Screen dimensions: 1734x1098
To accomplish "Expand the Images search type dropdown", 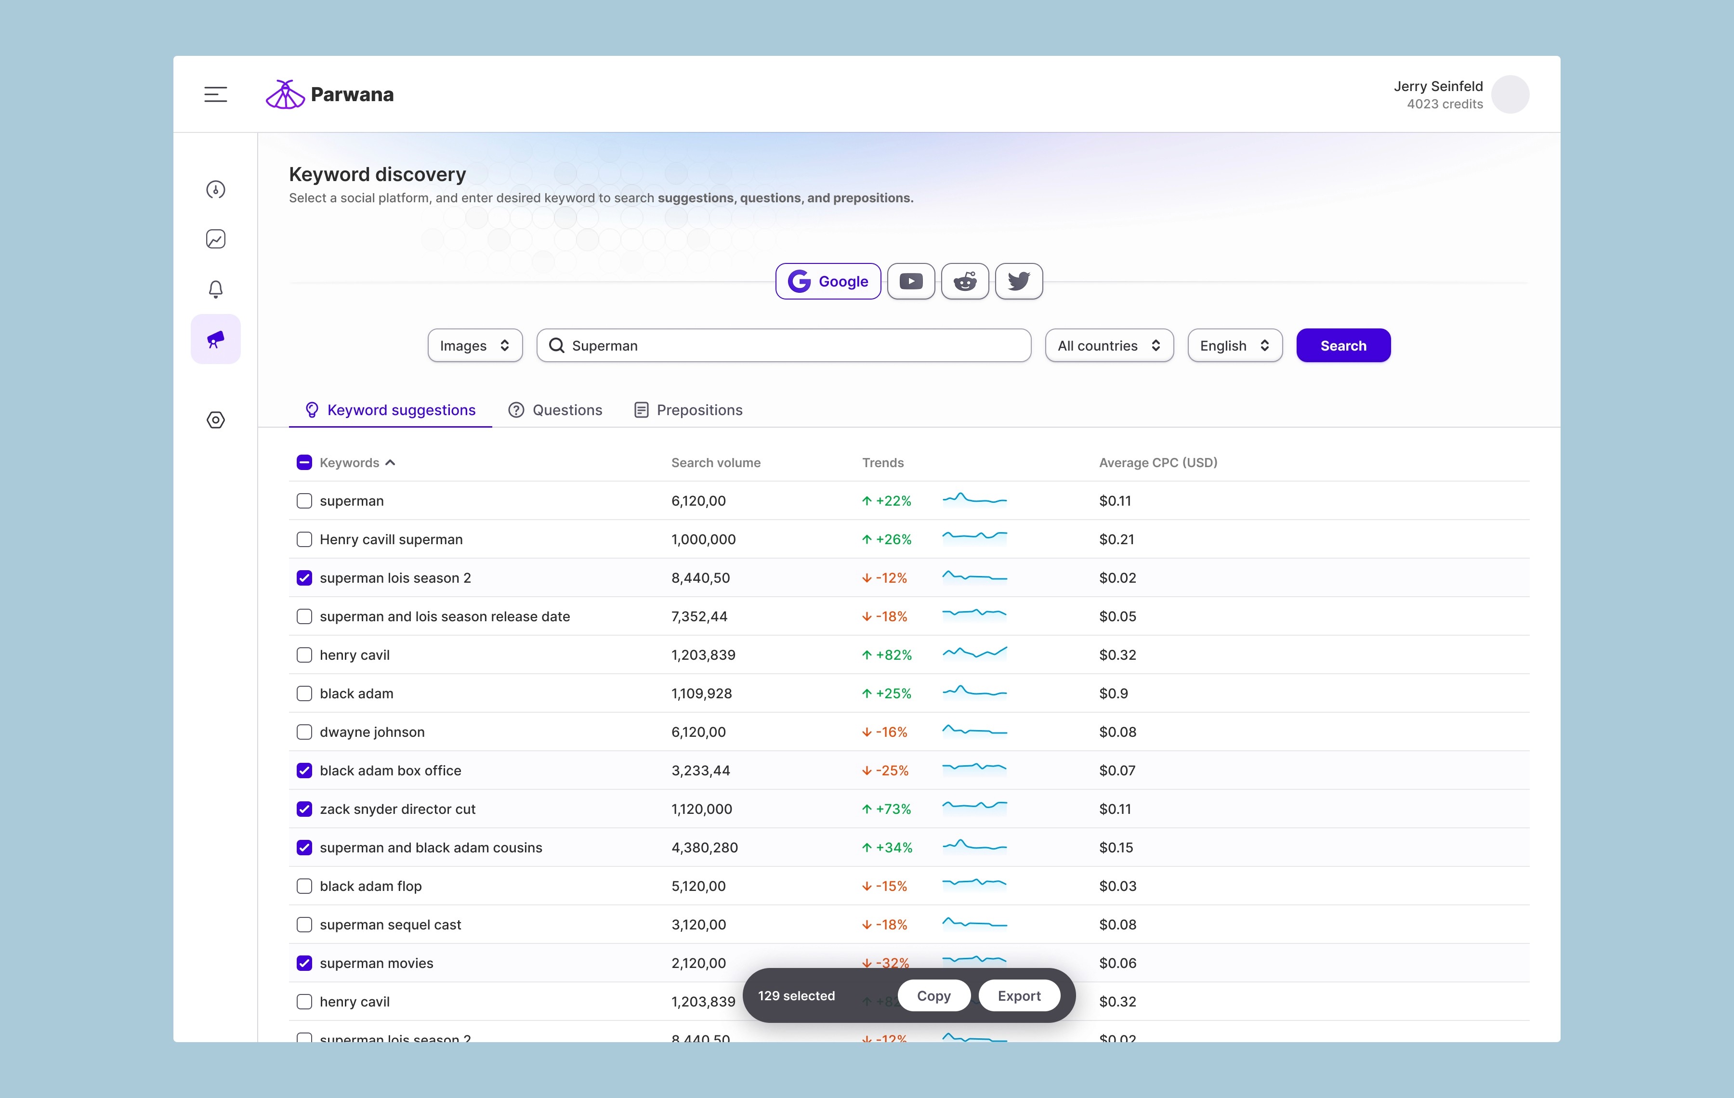I will pos(475,346).
